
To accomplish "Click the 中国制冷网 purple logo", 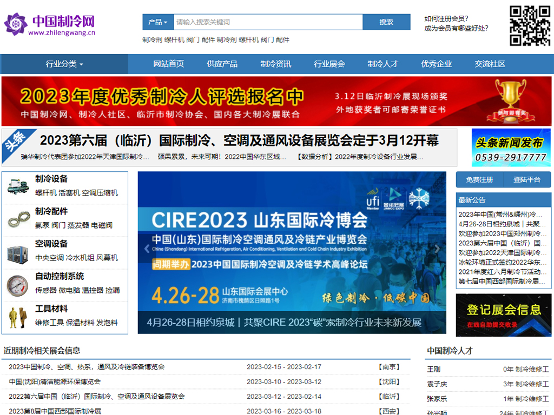I will 50,25.
